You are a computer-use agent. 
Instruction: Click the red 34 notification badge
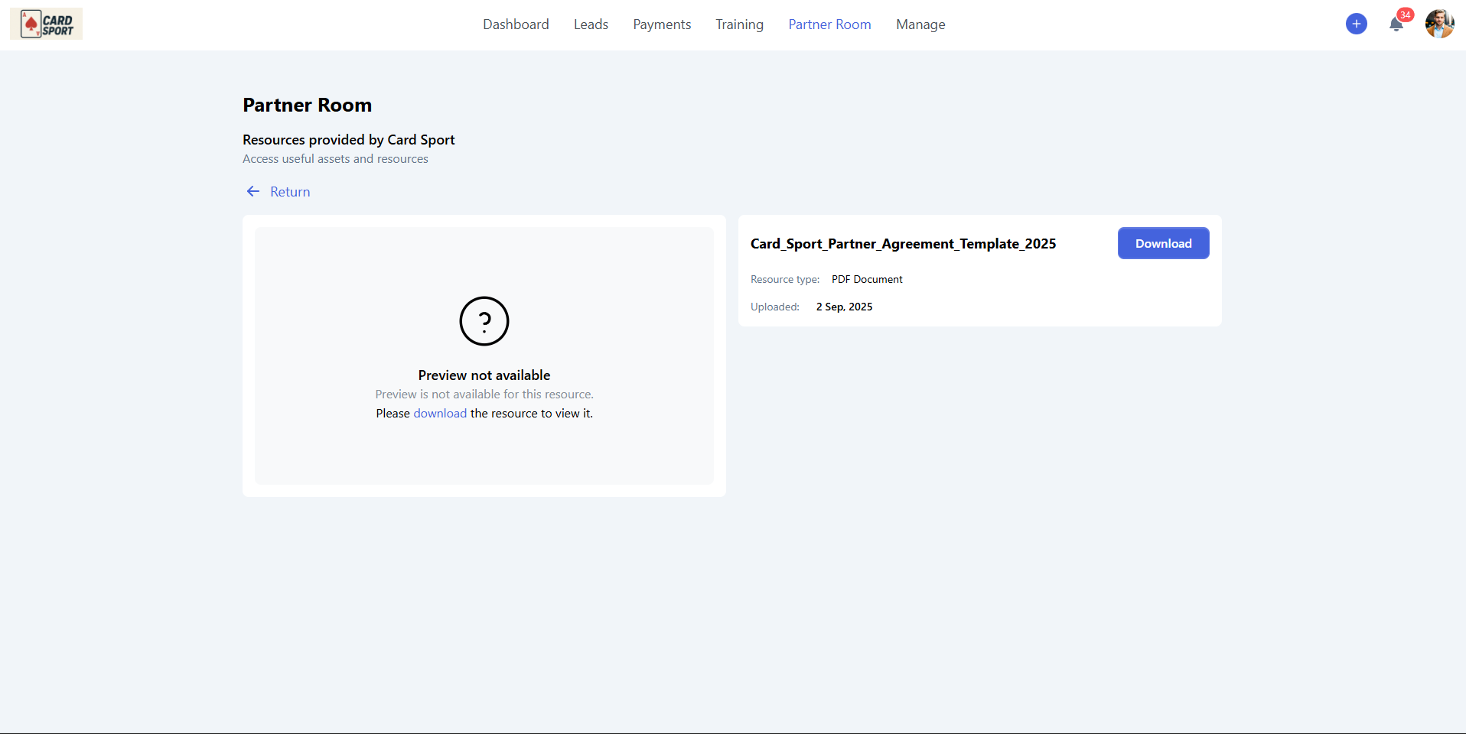[1405, 15]
